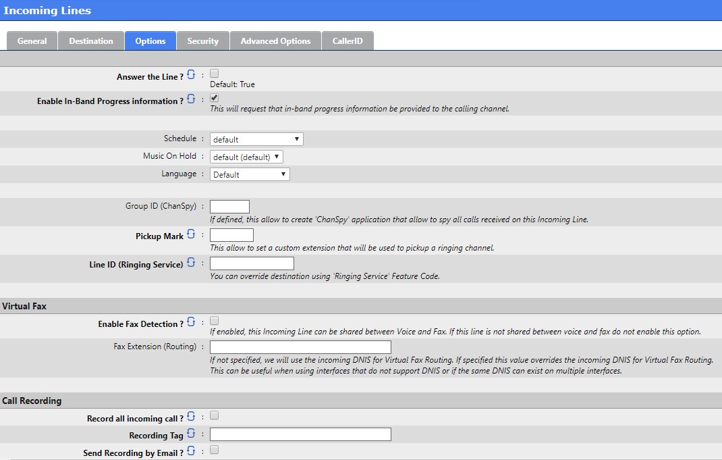This screenshot has height=460, width=722.
Task: Click reset icon beside Answer the Line
Action: [191, 75]
